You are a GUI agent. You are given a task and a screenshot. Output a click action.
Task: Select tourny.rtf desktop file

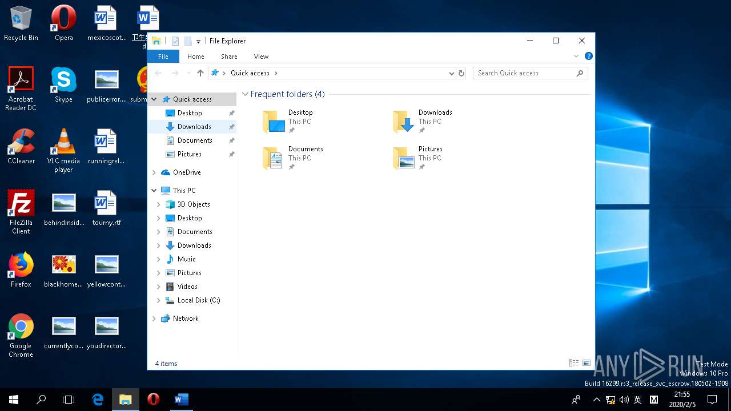[x=107, y=208]
